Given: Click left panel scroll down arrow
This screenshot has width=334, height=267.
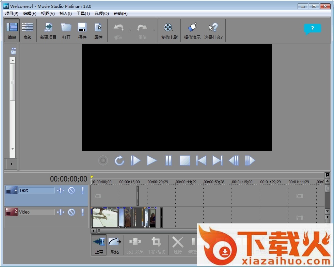Looking at the screenshot, I should [x=13, y=149].
